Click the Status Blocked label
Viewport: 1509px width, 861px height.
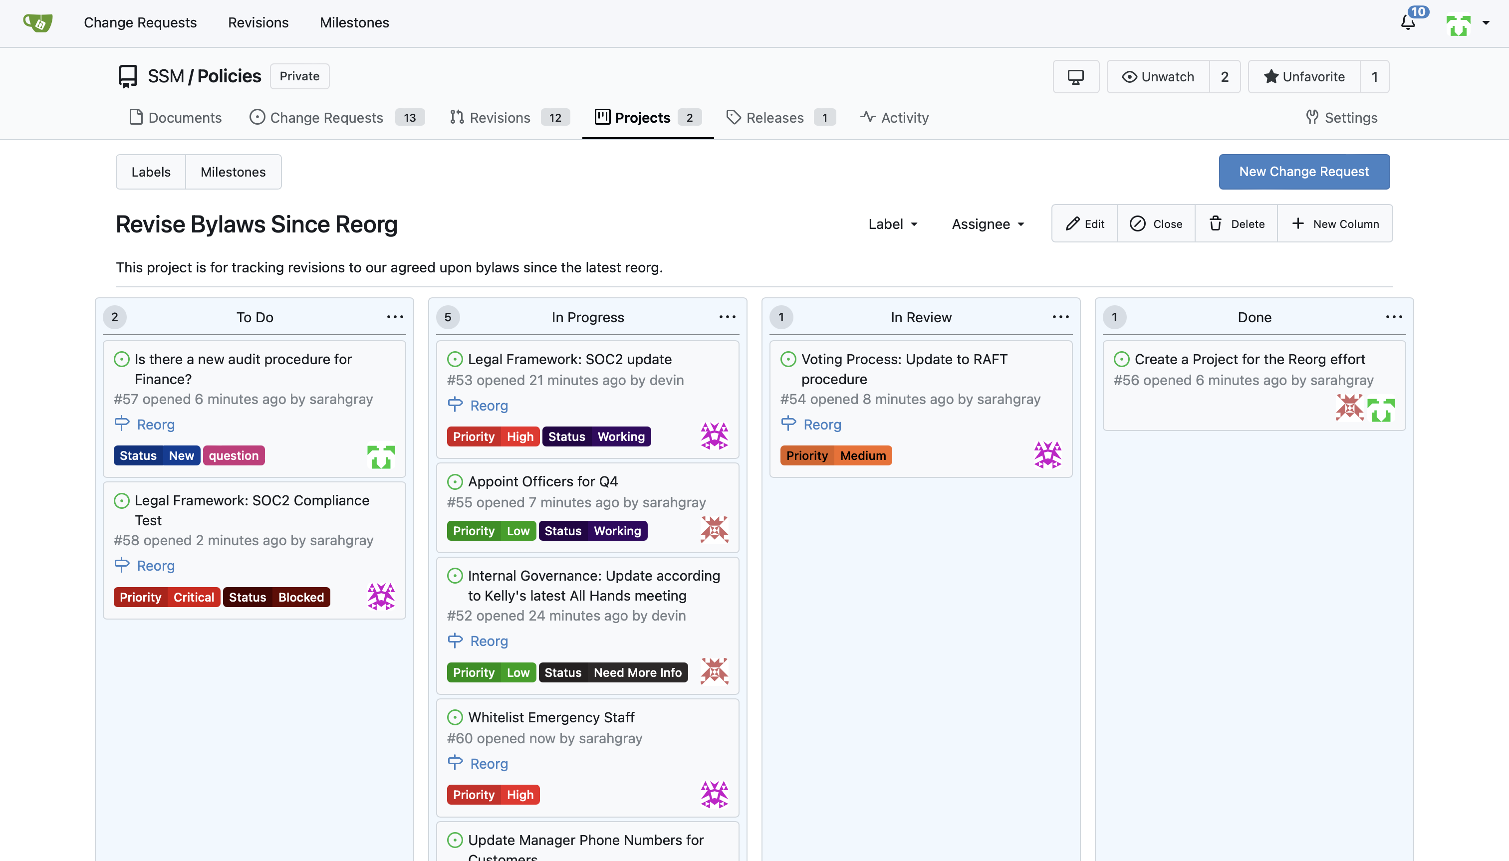276,597
